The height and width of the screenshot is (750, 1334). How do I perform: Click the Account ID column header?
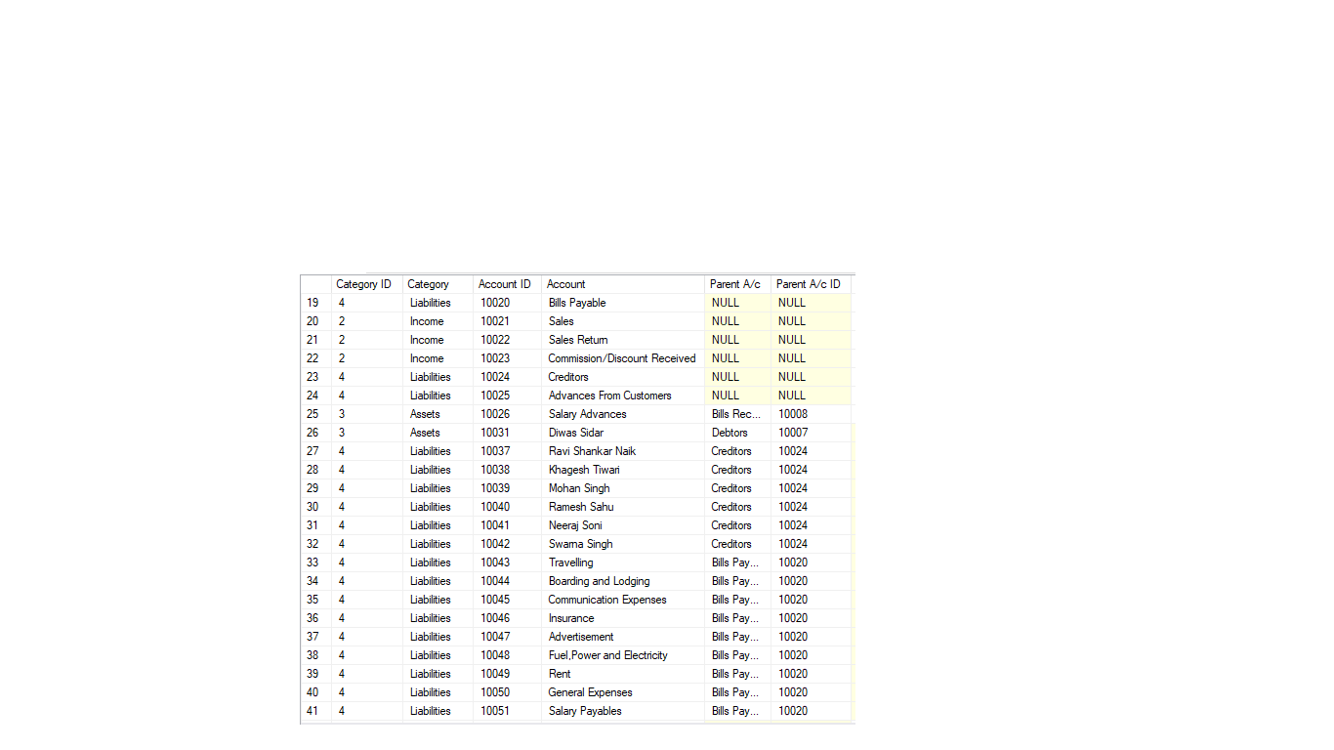[x=505, y=284]
